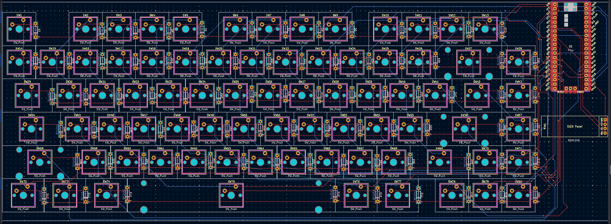Viewport: 611px width, 224px height.
Task: Select the SW35 switch footprint
Action: tap(235, 96)
